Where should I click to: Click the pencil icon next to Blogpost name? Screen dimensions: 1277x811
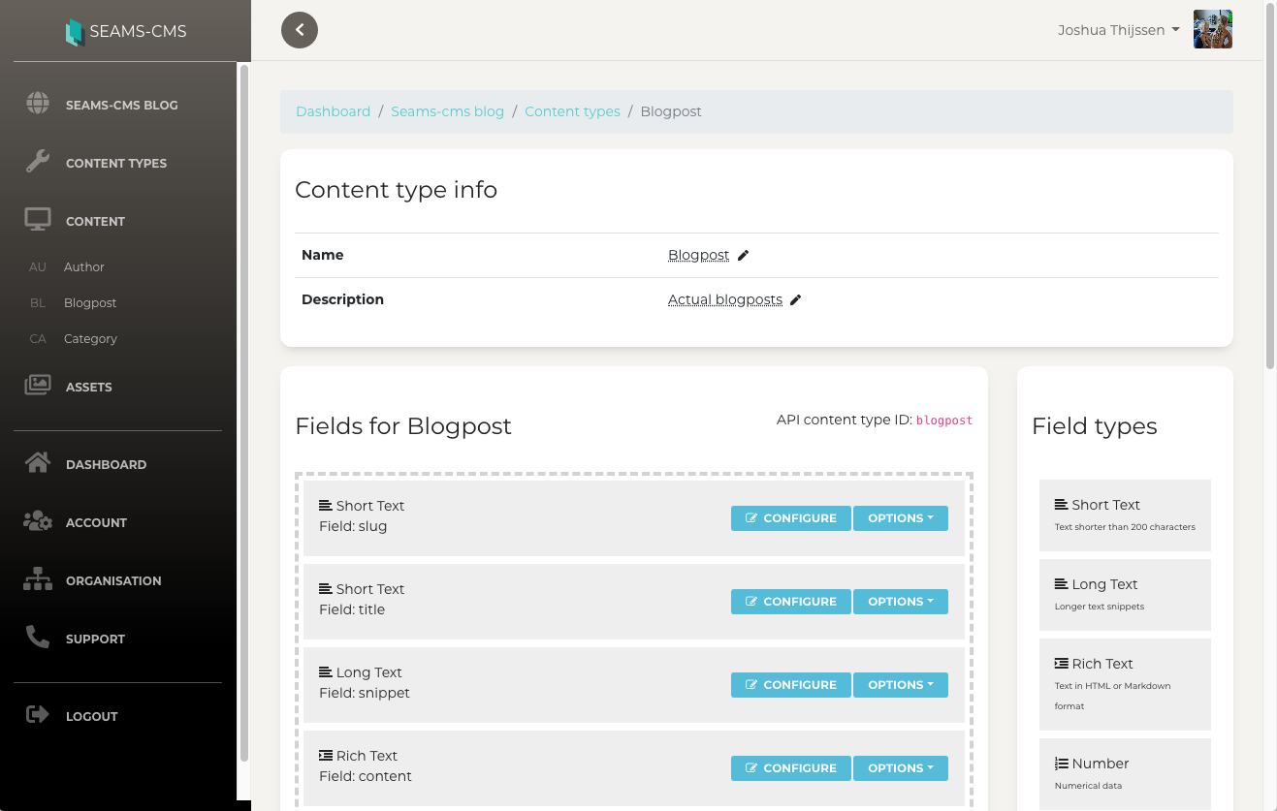tap(744, 256)
